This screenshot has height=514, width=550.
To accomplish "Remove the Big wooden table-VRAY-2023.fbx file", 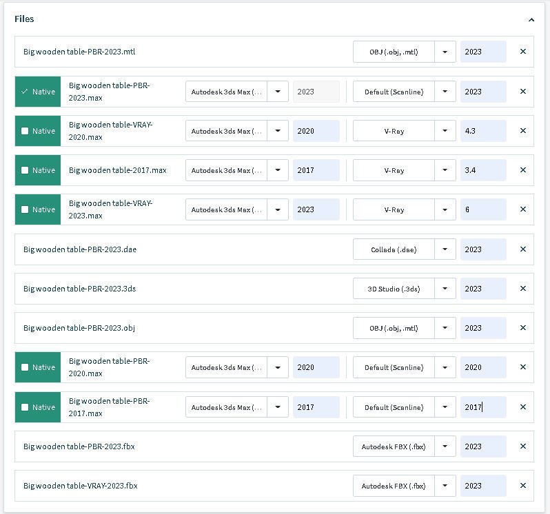I will 522,486.
